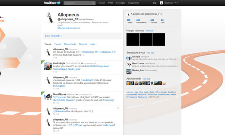Click the truckblogfr user avatar

48,66
